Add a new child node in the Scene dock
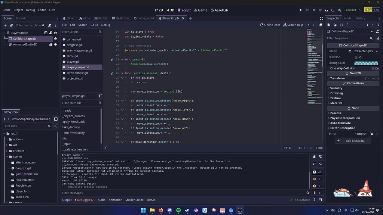Image resolution: width=383 pixels, height=215 pixels. (x=5, y=25)
